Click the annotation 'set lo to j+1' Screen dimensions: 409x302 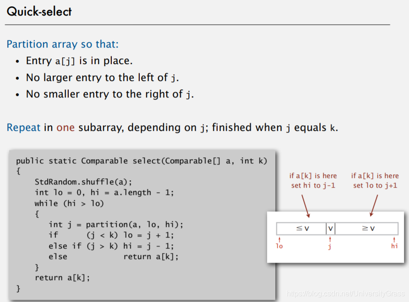pos(375,185)
